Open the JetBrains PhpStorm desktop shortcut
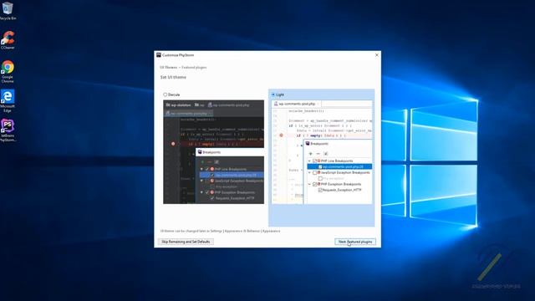535x301 pixels. pos(8,130)
